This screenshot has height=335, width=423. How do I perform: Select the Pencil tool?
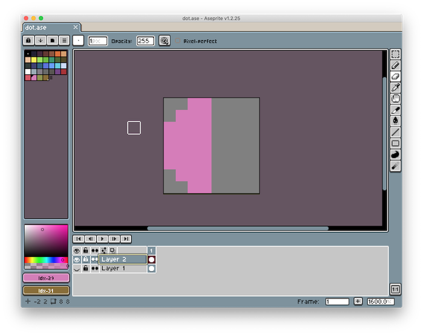(x=395, y=65)
